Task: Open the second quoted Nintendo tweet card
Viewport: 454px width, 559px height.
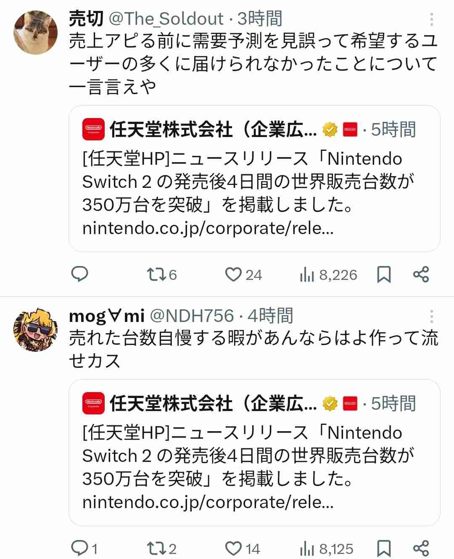Action: click(x=254, y=452)
